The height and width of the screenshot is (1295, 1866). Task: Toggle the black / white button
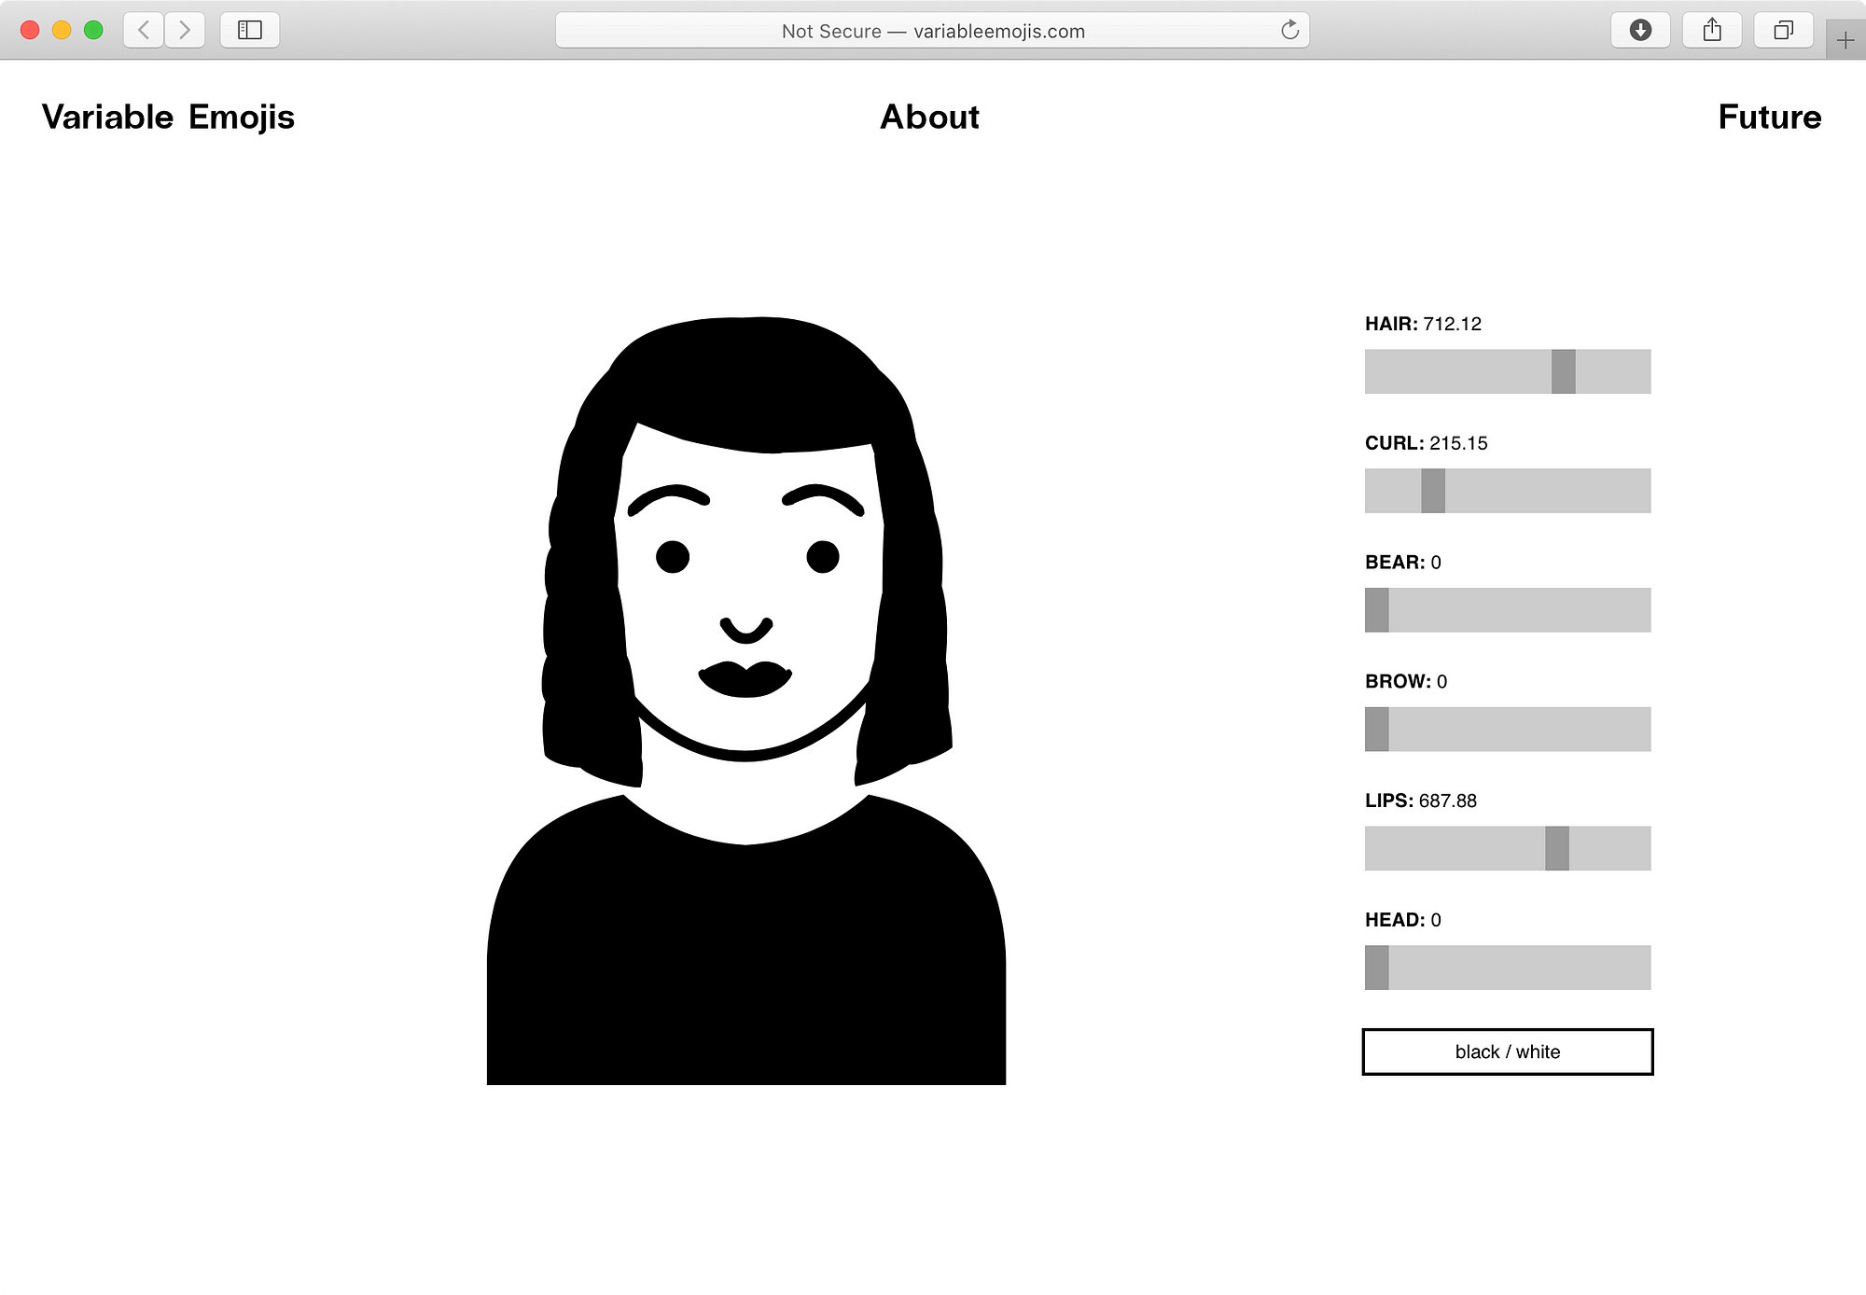click(1508, 1051)
